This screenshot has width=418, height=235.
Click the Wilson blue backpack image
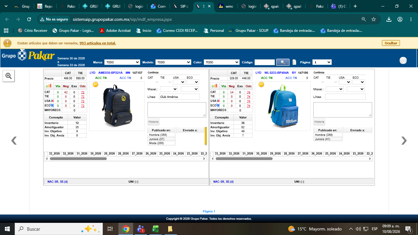click(x=282, y=106)
